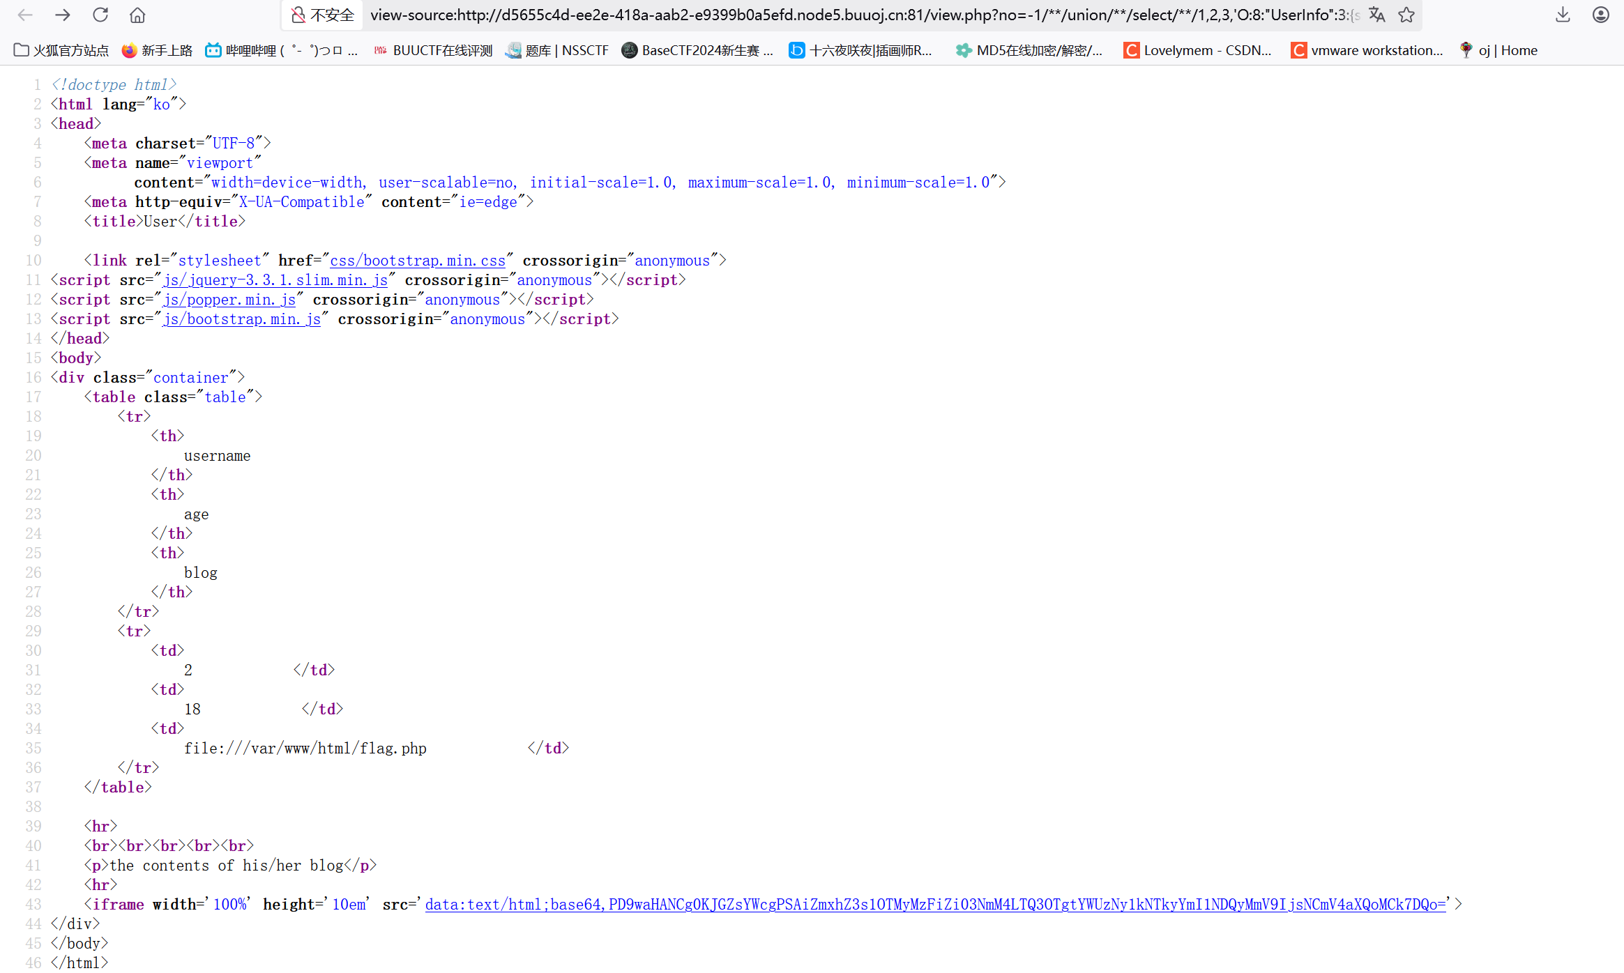Open the downloads panel icon
The height and width of the screenshot is (973, 1624).
coord(1563,15)
